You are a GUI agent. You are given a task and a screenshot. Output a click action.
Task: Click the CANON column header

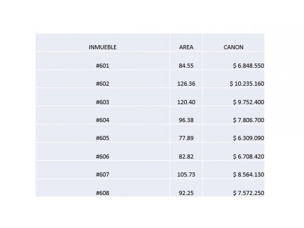click(x=233, y=47)
